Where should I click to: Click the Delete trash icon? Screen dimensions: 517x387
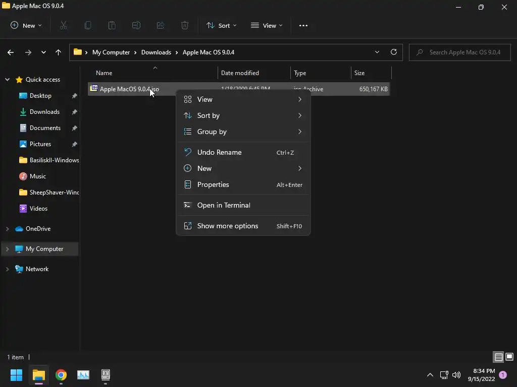coord(185,25)
